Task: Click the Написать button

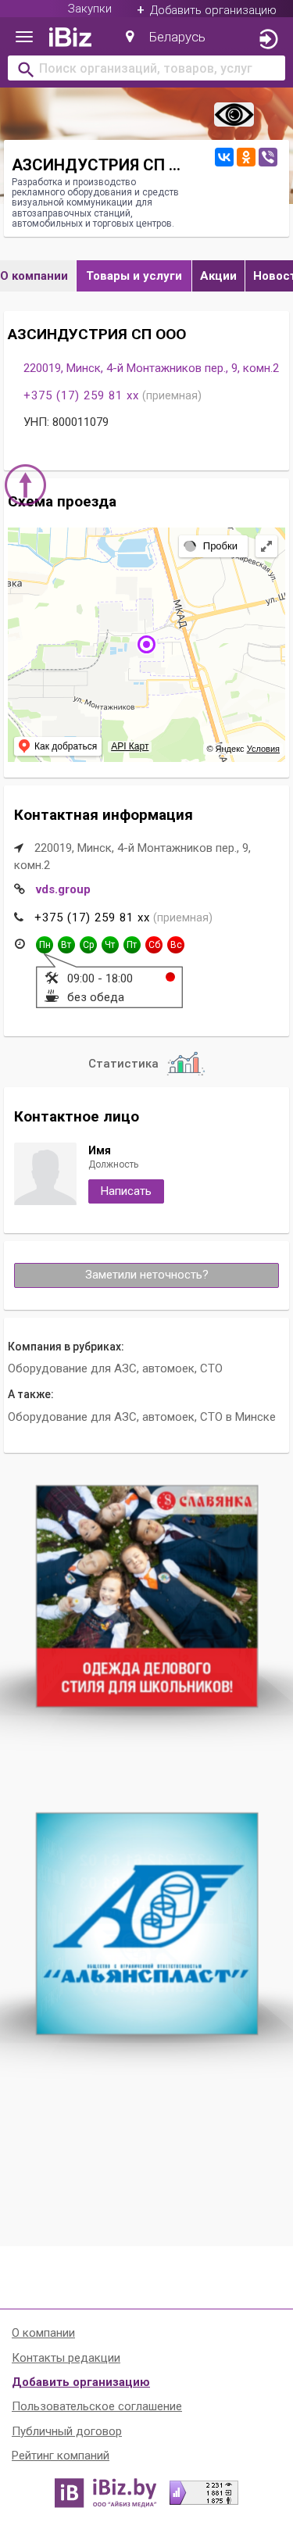Action: 126,1191
